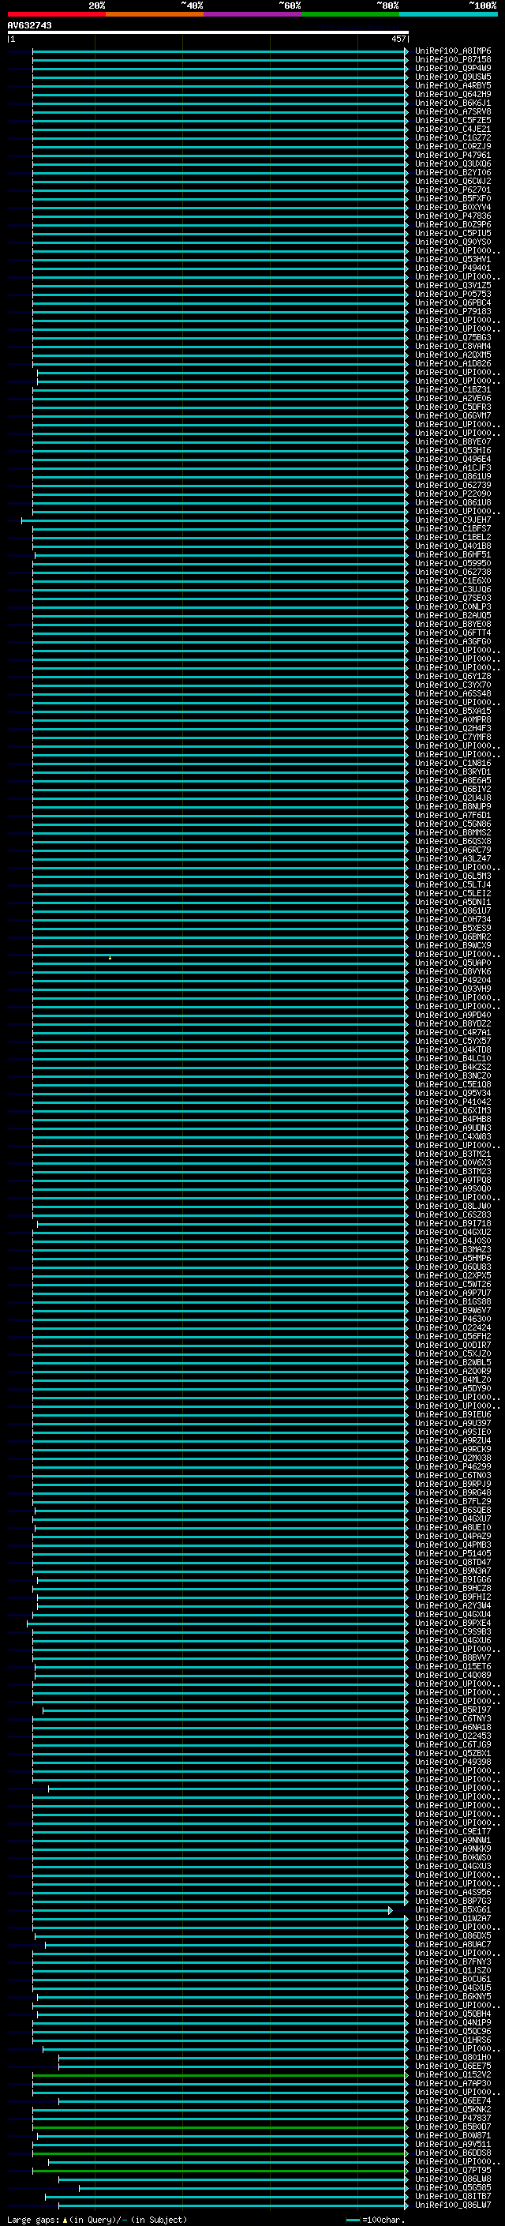Select hit label UniRef100_B5XES9
Screen dimensions: 505x2226
(x=452, y=928)
